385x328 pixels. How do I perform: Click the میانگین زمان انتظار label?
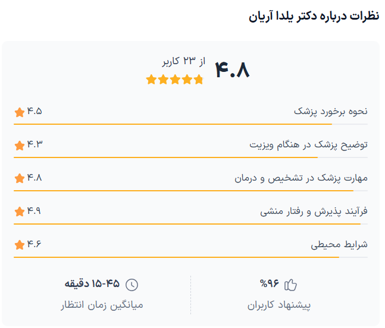tap(102, 305)
